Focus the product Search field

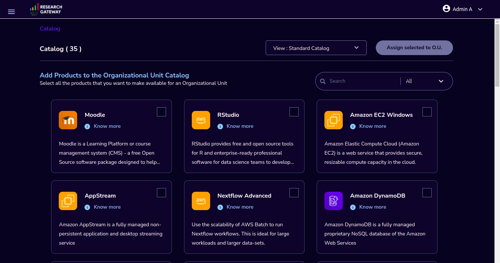tap(362, 81)
